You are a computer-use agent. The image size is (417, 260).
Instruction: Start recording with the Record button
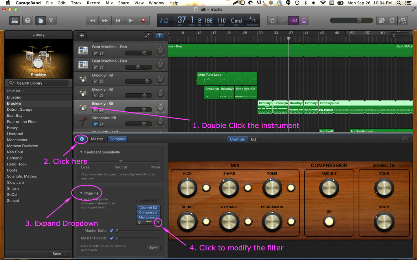click(x=143, y=21)
